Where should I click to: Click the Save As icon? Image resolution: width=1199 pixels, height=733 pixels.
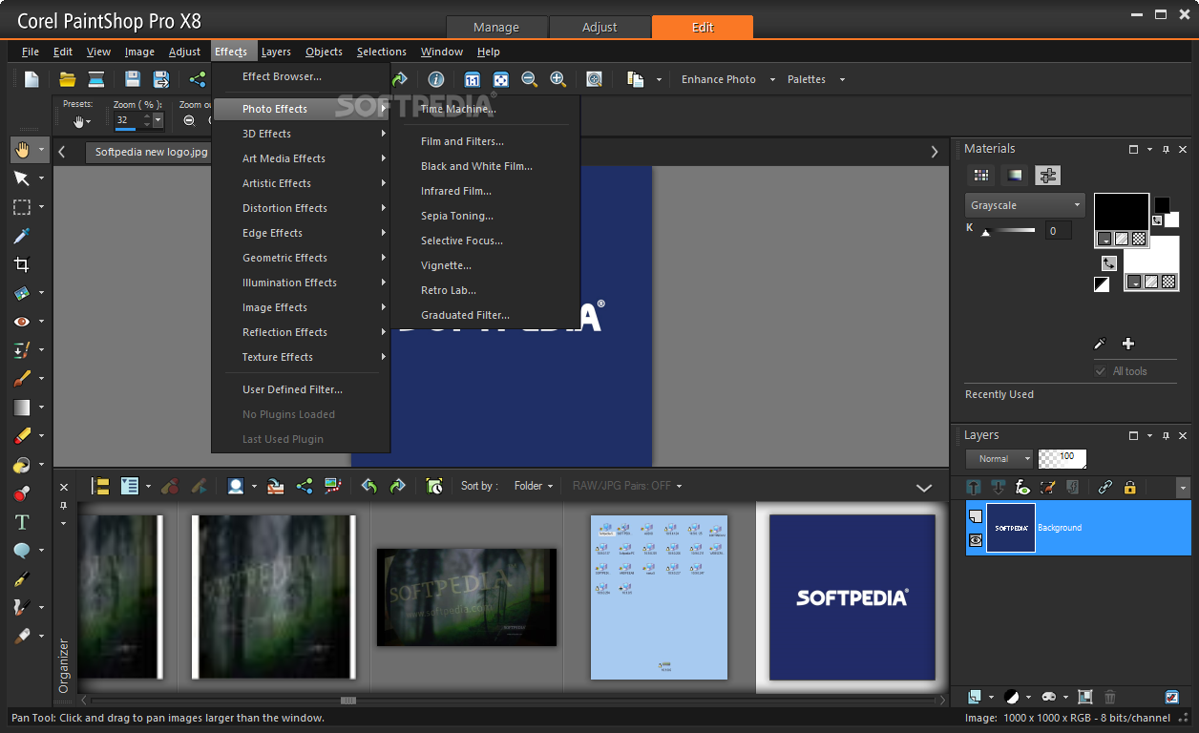coord(161,79)
